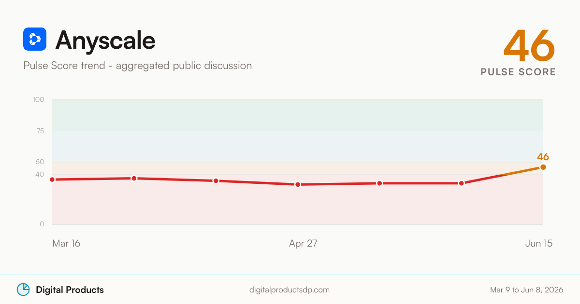Click the PULSE SCORE label

pyautogui.click(x=518, y=72)
